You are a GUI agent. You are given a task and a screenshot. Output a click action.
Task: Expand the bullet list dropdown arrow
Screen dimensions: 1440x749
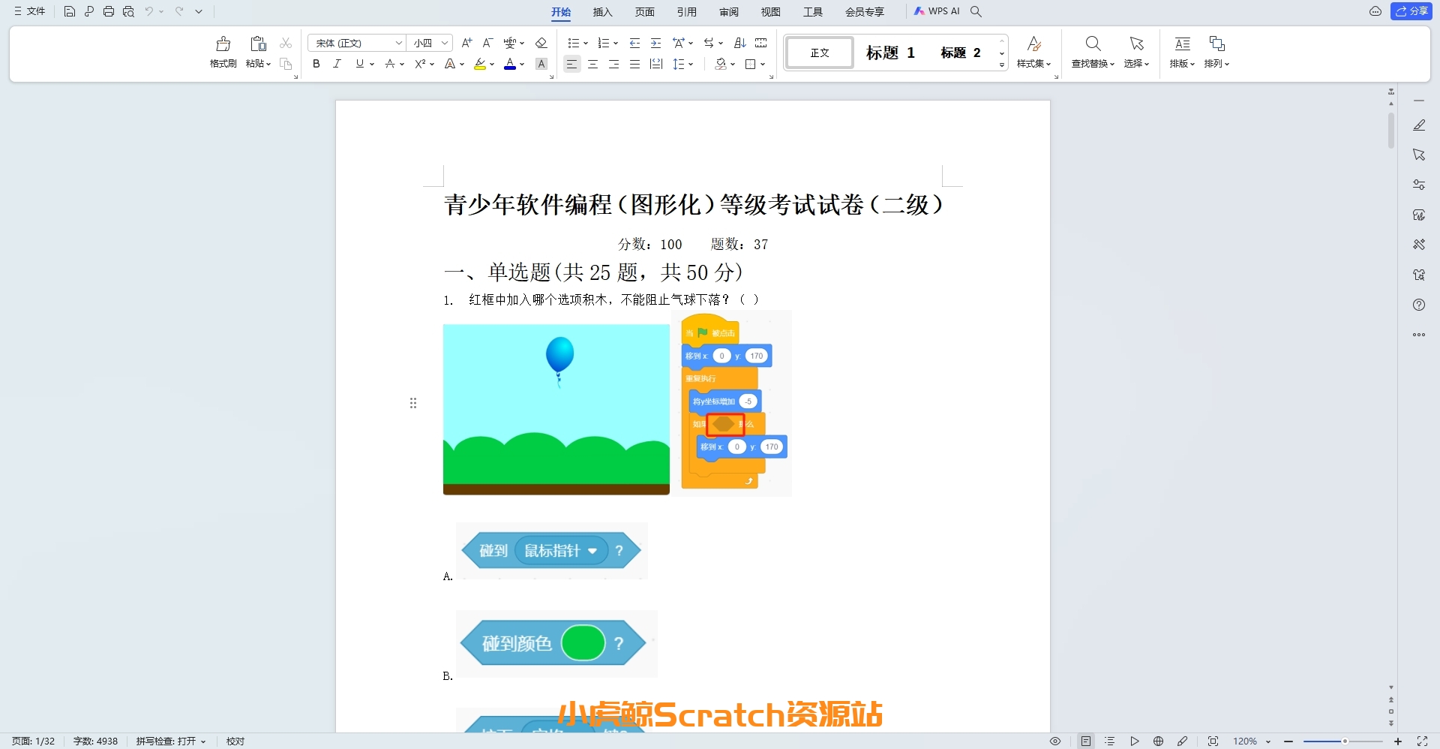[x=586, y=43]
